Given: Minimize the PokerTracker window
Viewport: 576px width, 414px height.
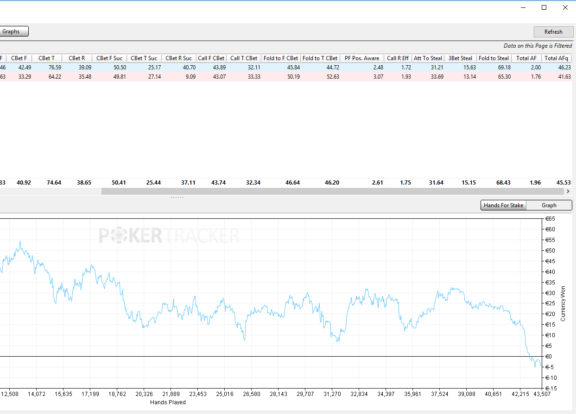Looking at the screenshot, I should click(x=523, y=7).
